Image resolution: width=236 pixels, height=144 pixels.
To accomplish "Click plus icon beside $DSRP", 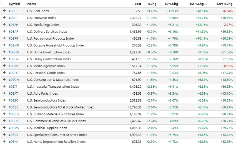I will coord(4,38).
